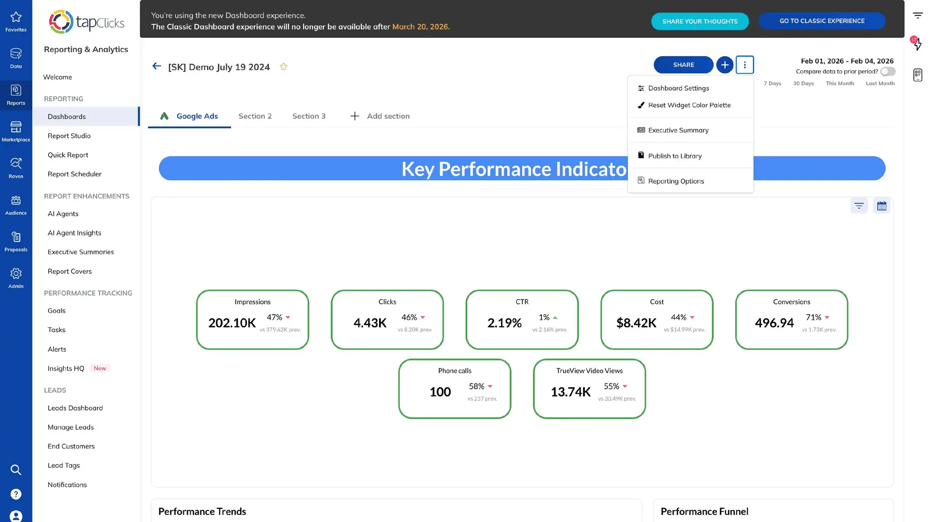Close the three-dot more options menu
This screenshot has height=522, width=931.
click(745, 64)
